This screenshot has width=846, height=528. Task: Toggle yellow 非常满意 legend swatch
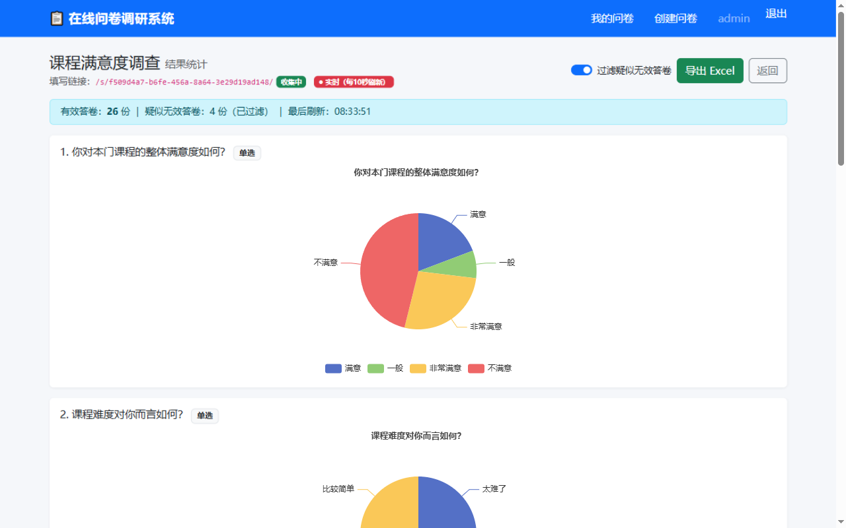pos(418,368)
